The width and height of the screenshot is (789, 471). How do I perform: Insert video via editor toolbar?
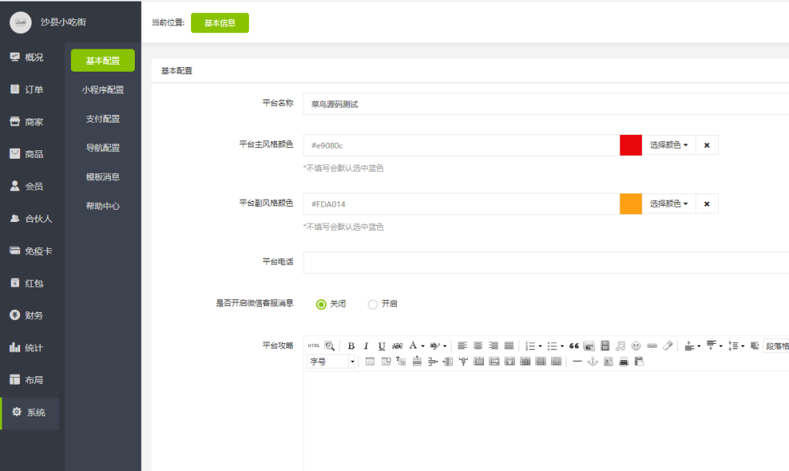point(606,345)
